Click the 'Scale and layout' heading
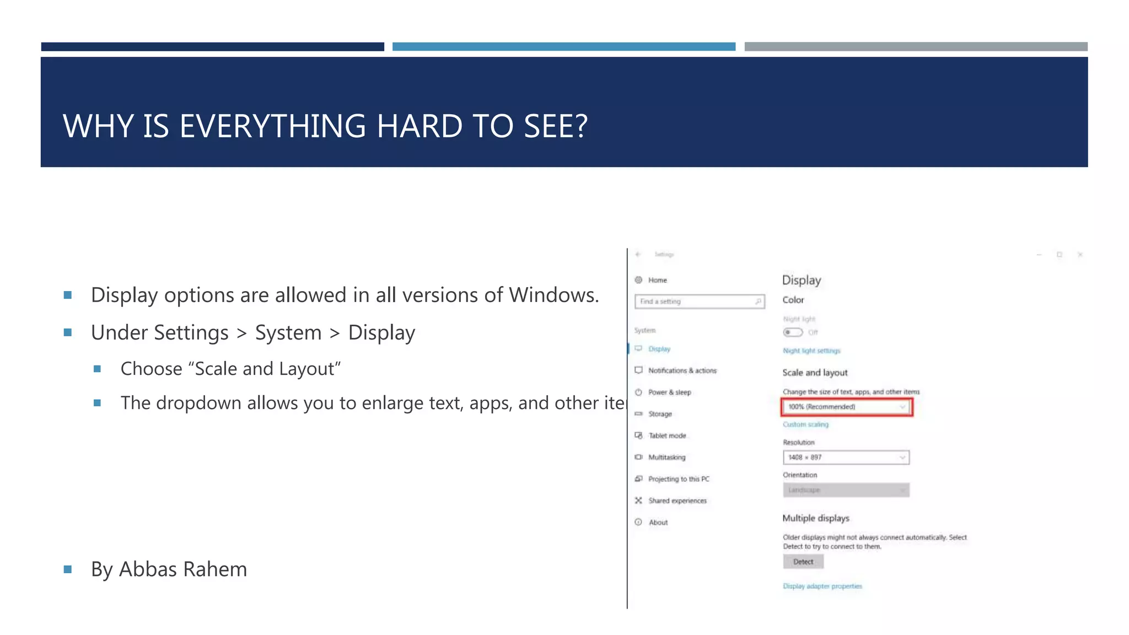The width and height of the screenshot is (1129, 635). (x=815, y=373)
